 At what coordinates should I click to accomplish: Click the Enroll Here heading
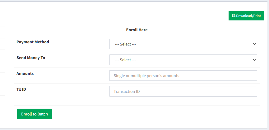[137, 30]
